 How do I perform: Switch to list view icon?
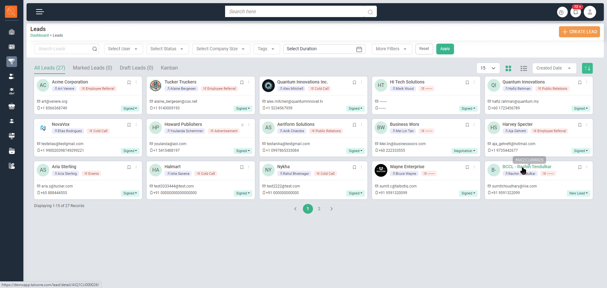click(524, 68)
